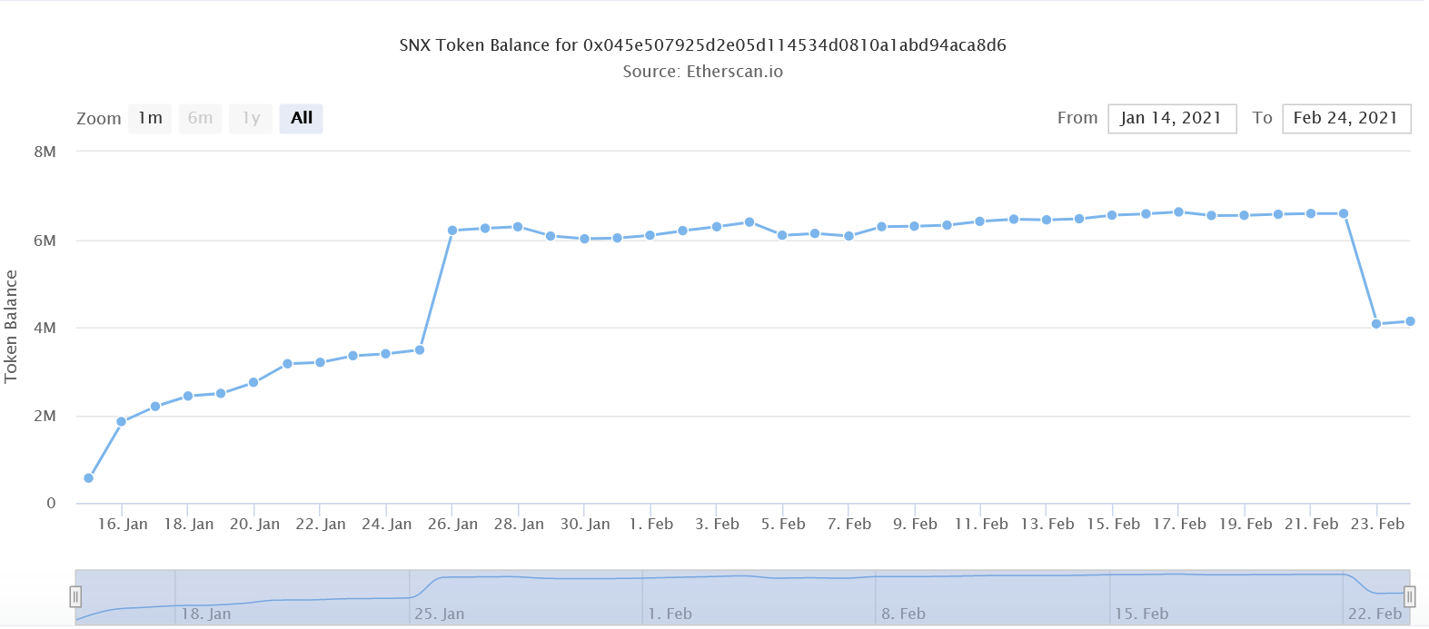The height and width of the screenshot is (629, 1429).
Task: Click the 1. Feb x-axis label
Action: point(650,524)
